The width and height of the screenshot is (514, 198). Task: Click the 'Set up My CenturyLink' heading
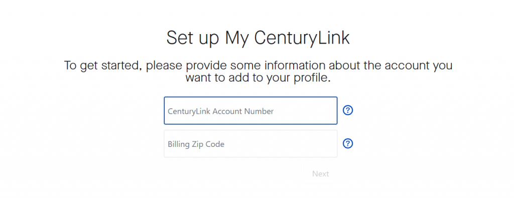pos(258,39)
